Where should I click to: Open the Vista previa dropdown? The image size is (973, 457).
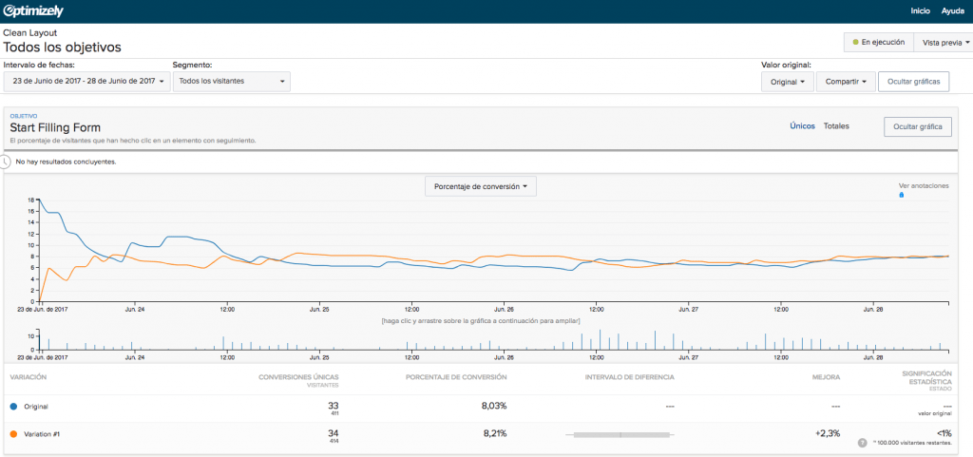coord(944,42)
